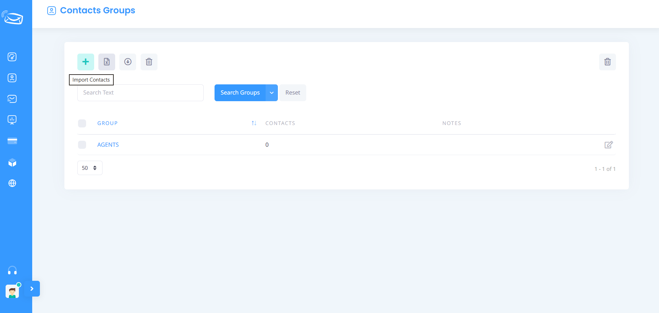Sort by group using the arrows icon

pyautogui.click(x=254, y=123)
